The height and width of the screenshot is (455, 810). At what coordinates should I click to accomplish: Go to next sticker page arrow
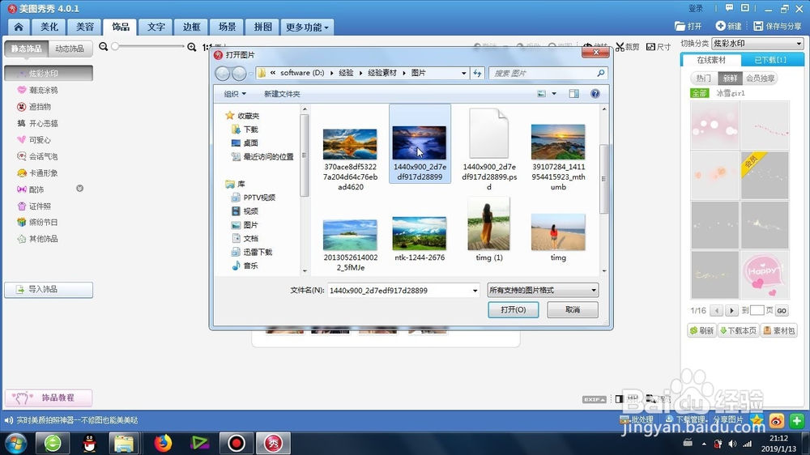click(731, 310)
